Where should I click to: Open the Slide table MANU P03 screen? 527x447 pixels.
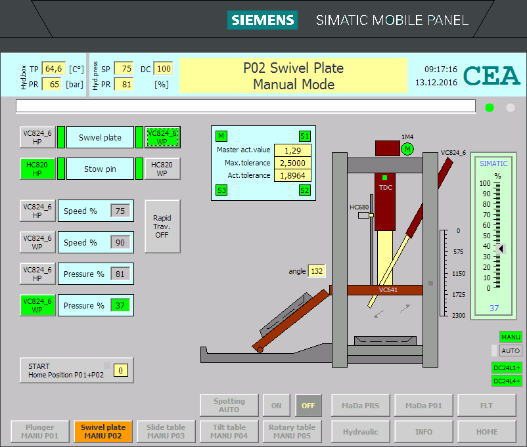point(166,431)
